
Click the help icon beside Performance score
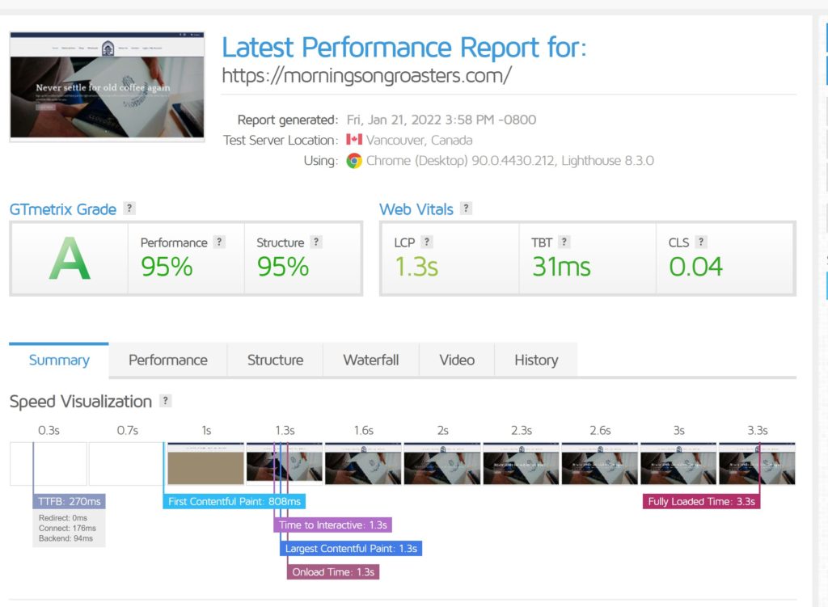pyautogui.click(x=219, y=242)
